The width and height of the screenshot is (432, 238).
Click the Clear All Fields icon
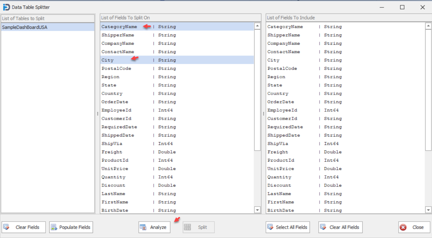coord(323,227)
